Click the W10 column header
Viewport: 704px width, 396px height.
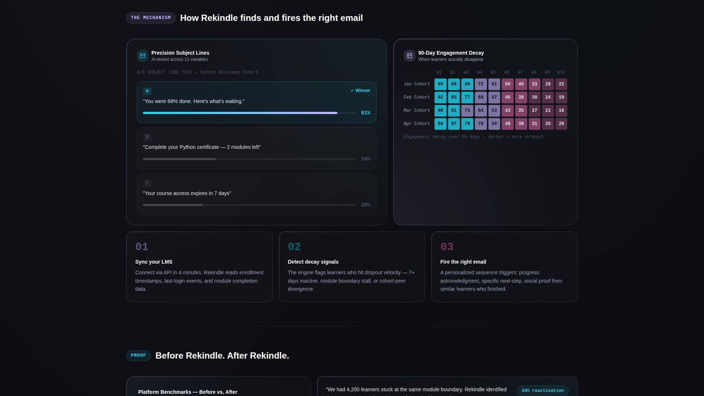561,73
